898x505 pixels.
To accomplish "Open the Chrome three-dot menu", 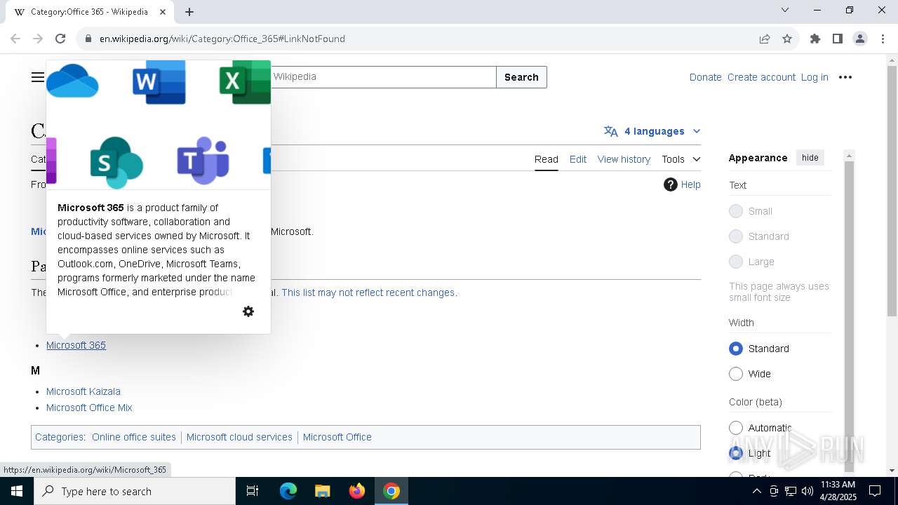I will tap(883, 39).
